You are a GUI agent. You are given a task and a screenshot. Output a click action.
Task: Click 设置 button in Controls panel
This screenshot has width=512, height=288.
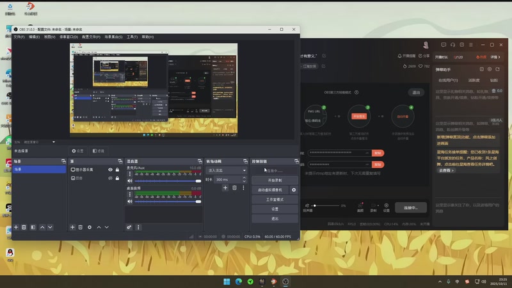[275, 209]
